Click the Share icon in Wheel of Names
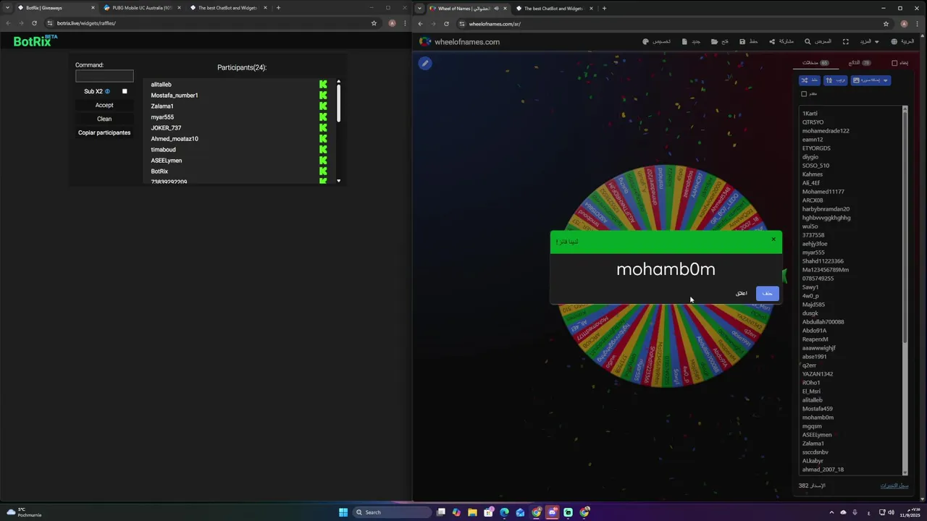 pyautogui.click(x=772, y=41)
